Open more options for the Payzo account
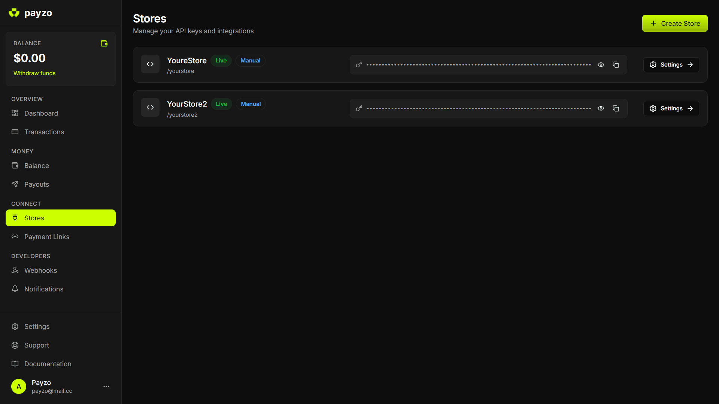Screen dimensions: 719x404 pyautogui.click(x=106, y=386)
